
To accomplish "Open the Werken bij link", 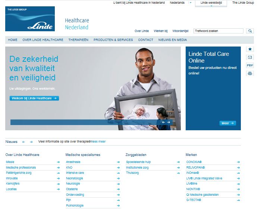I will click(161, 31).
